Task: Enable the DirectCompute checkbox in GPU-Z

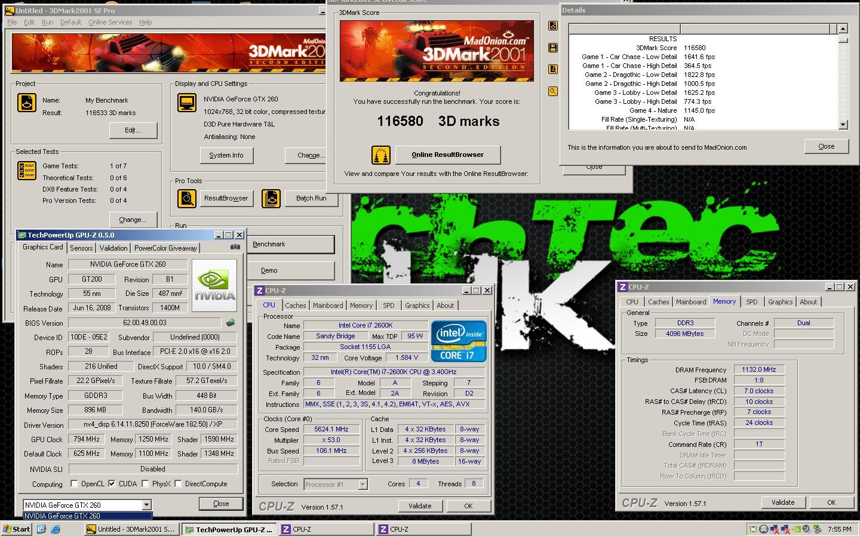Action: tap(178, 484)
